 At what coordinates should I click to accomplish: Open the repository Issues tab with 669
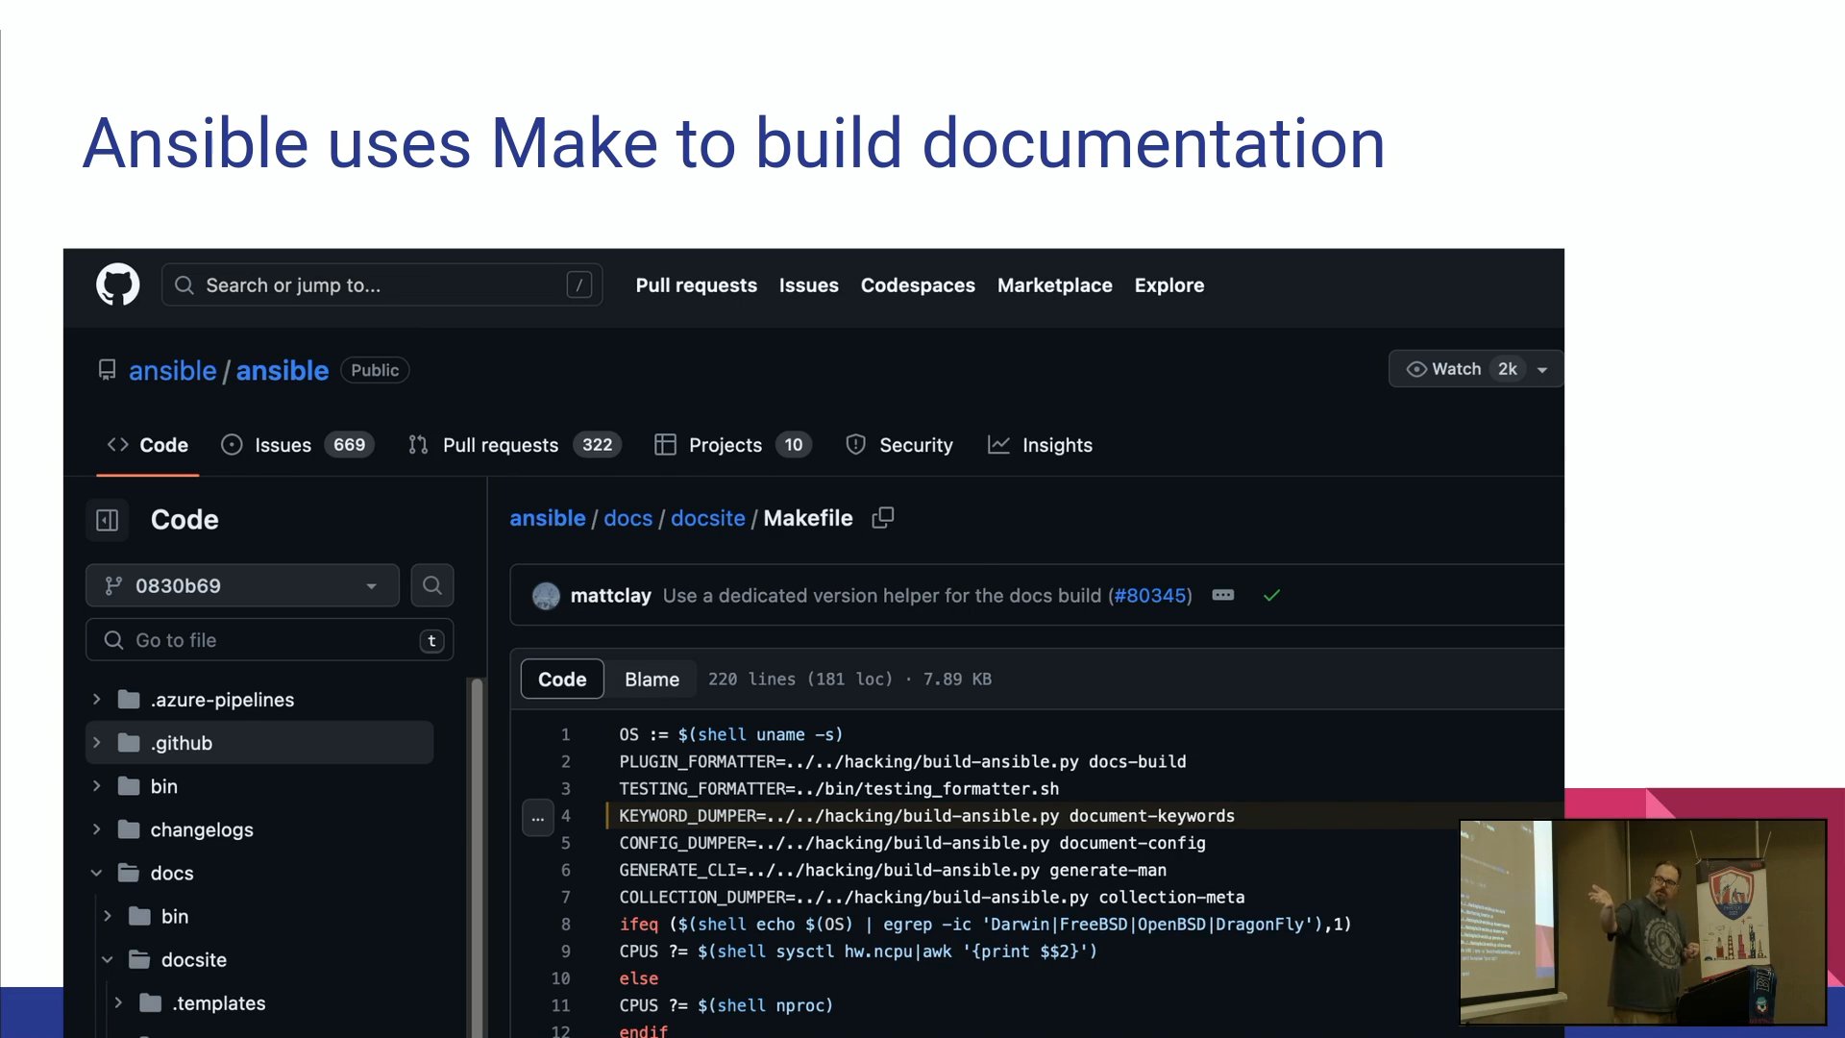pos(297,445)
